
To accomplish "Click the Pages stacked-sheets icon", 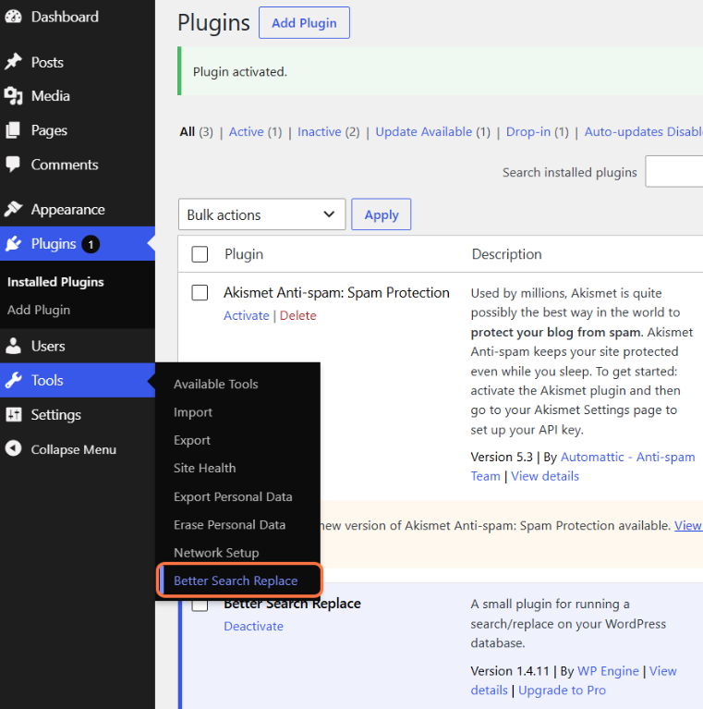I will pyautogui.click(x=14, y=130).
